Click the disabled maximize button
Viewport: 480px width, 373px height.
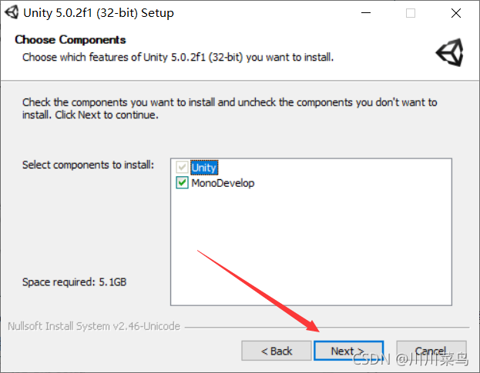(x=411, y=13)
